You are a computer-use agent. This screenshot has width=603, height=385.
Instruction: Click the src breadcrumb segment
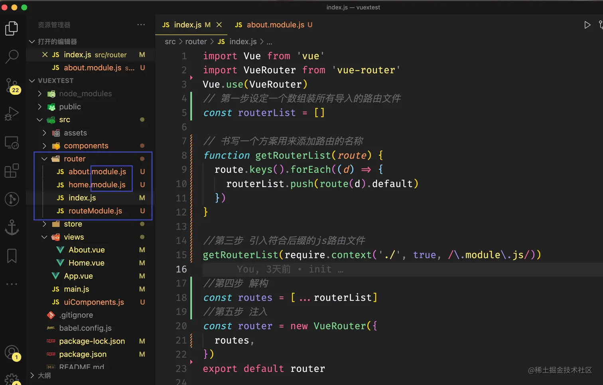170,41
